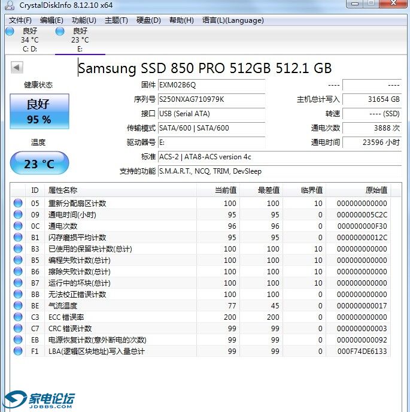Click the CrystalDiskInfo title bar app icon
410x412 pixels.
click(10, 5)
